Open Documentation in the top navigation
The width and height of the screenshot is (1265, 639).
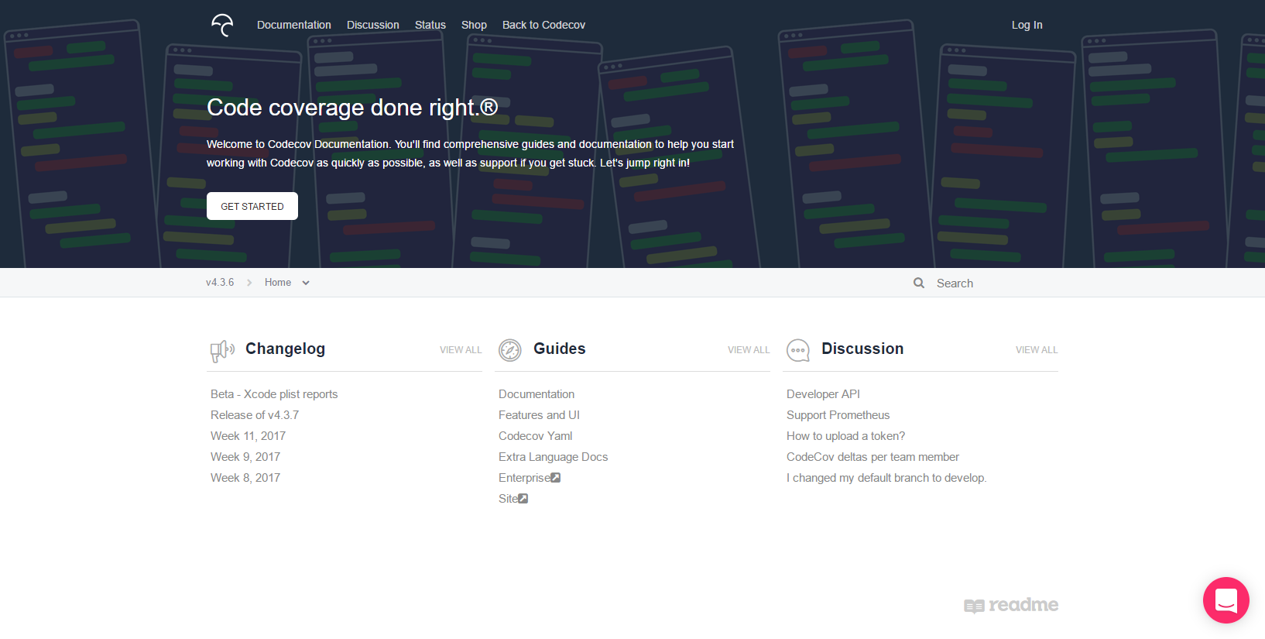coord(294,25)
